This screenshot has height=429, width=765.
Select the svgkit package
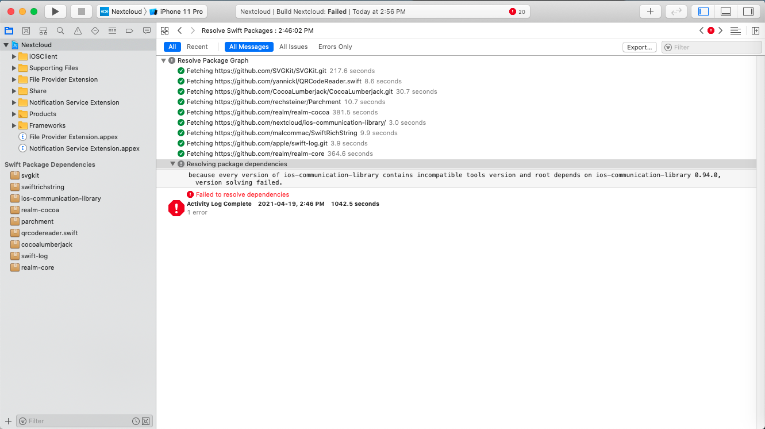pos(30,175)
